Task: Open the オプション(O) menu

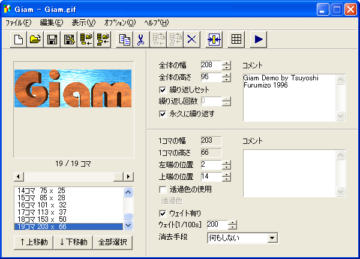Action: [x=120, y=23]
